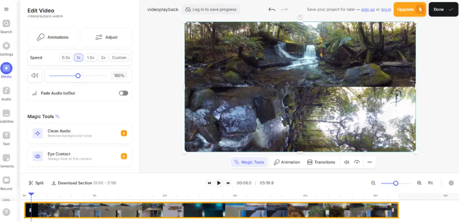Click the 00:06.0 current time display
Viewport: 459px width, 222px height.
point(244,183)
